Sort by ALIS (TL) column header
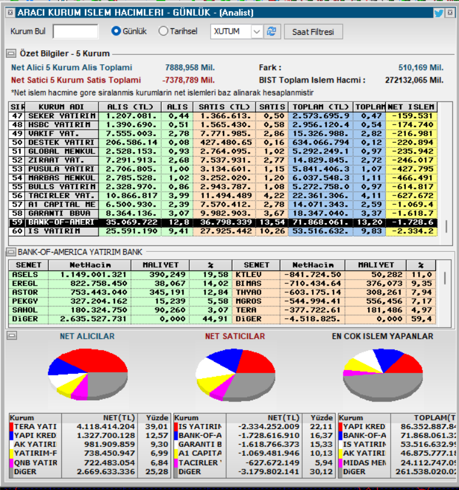 tap(130, 107)
